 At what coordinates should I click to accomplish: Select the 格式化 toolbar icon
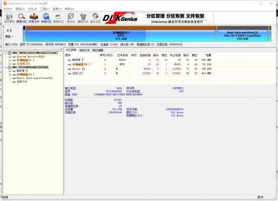tap(71, 18)
